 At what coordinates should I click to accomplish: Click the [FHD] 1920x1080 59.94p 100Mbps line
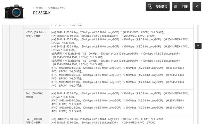pyautogui.click(x=118, y=69)
